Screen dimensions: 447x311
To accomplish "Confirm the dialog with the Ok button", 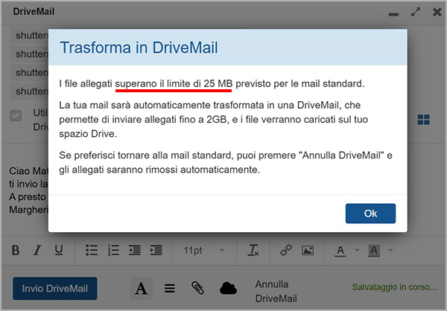I will pyautogui.click(x=370, y=214).
